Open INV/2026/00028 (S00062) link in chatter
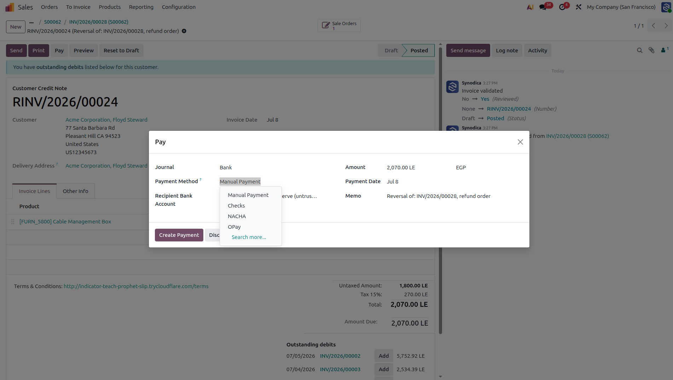673x380 pixels. [578, 136]
